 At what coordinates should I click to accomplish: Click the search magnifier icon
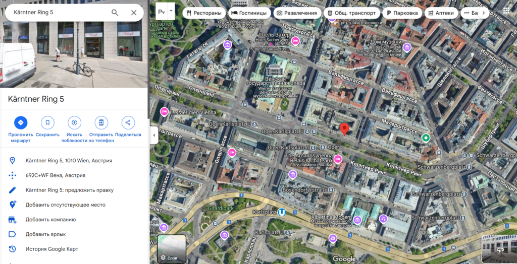(x=115, y=13)
